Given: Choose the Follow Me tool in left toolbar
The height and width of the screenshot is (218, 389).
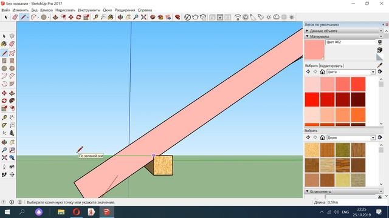Looking at the screenshot, I should 12,101.
